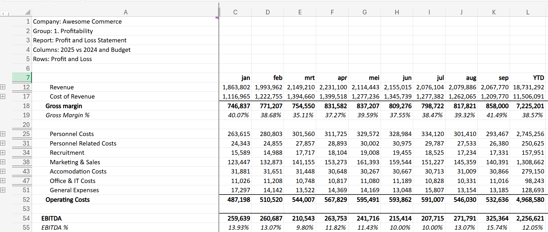The image size is (548, 232).
Task: Expand the Recruitment row group
Action: coord(3,152)
